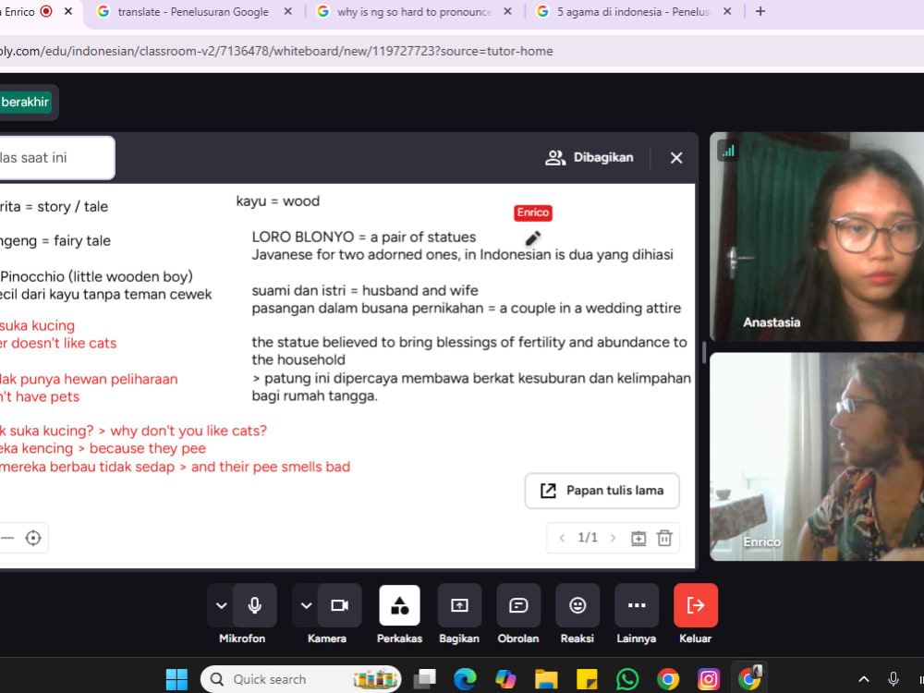Click the 'berakhir' green badge
The height and width of the screenshot is (693, 924).
tap(25, 102)
